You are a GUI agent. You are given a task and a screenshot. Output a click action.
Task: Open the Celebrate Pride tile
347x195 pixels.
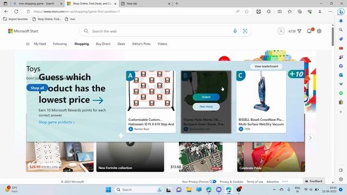[x=271, y=157]
